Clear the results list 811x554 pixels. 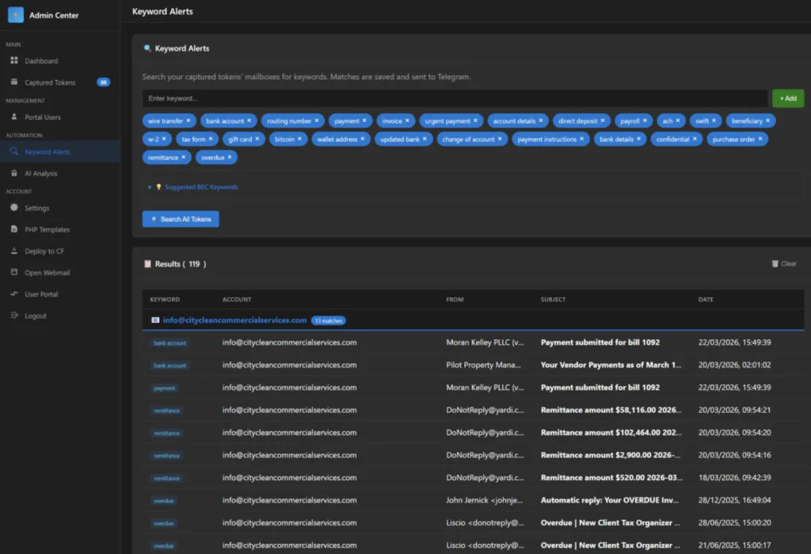pyautogui.click(x=784, y=264)
